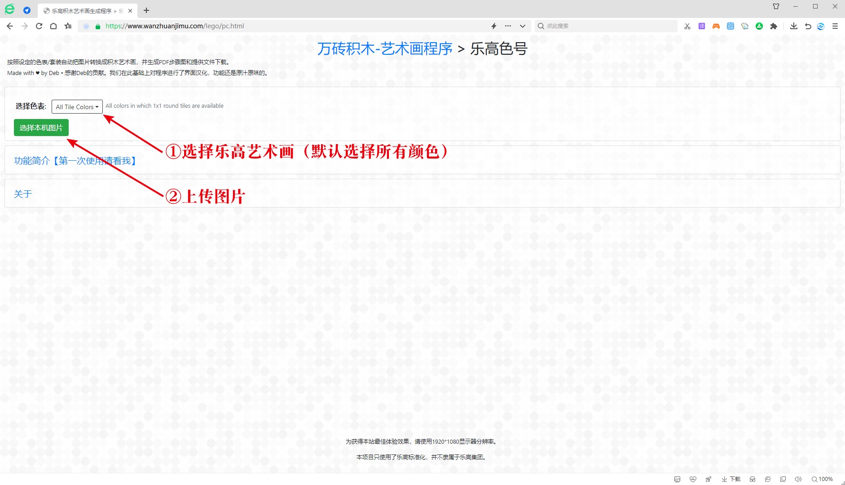The width and height of the screenshot is (845, 485).
Task: Go to the browser home page
Action: click(53, 26)
